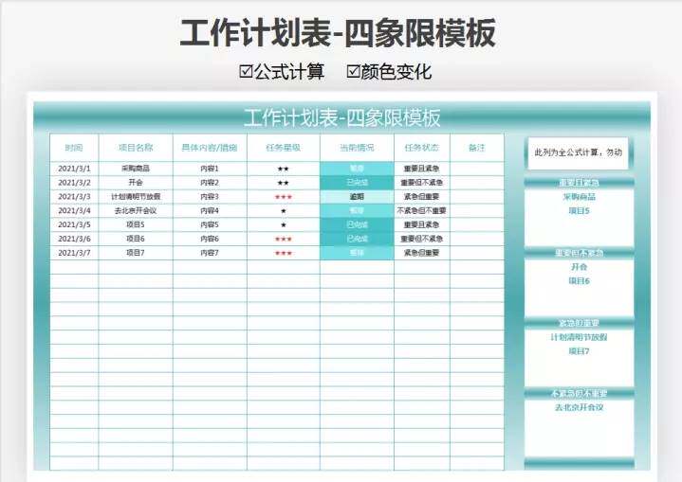
Task: Click the 紧急但重要 quadrant header on the right
Action: click(x=579, y=323)
